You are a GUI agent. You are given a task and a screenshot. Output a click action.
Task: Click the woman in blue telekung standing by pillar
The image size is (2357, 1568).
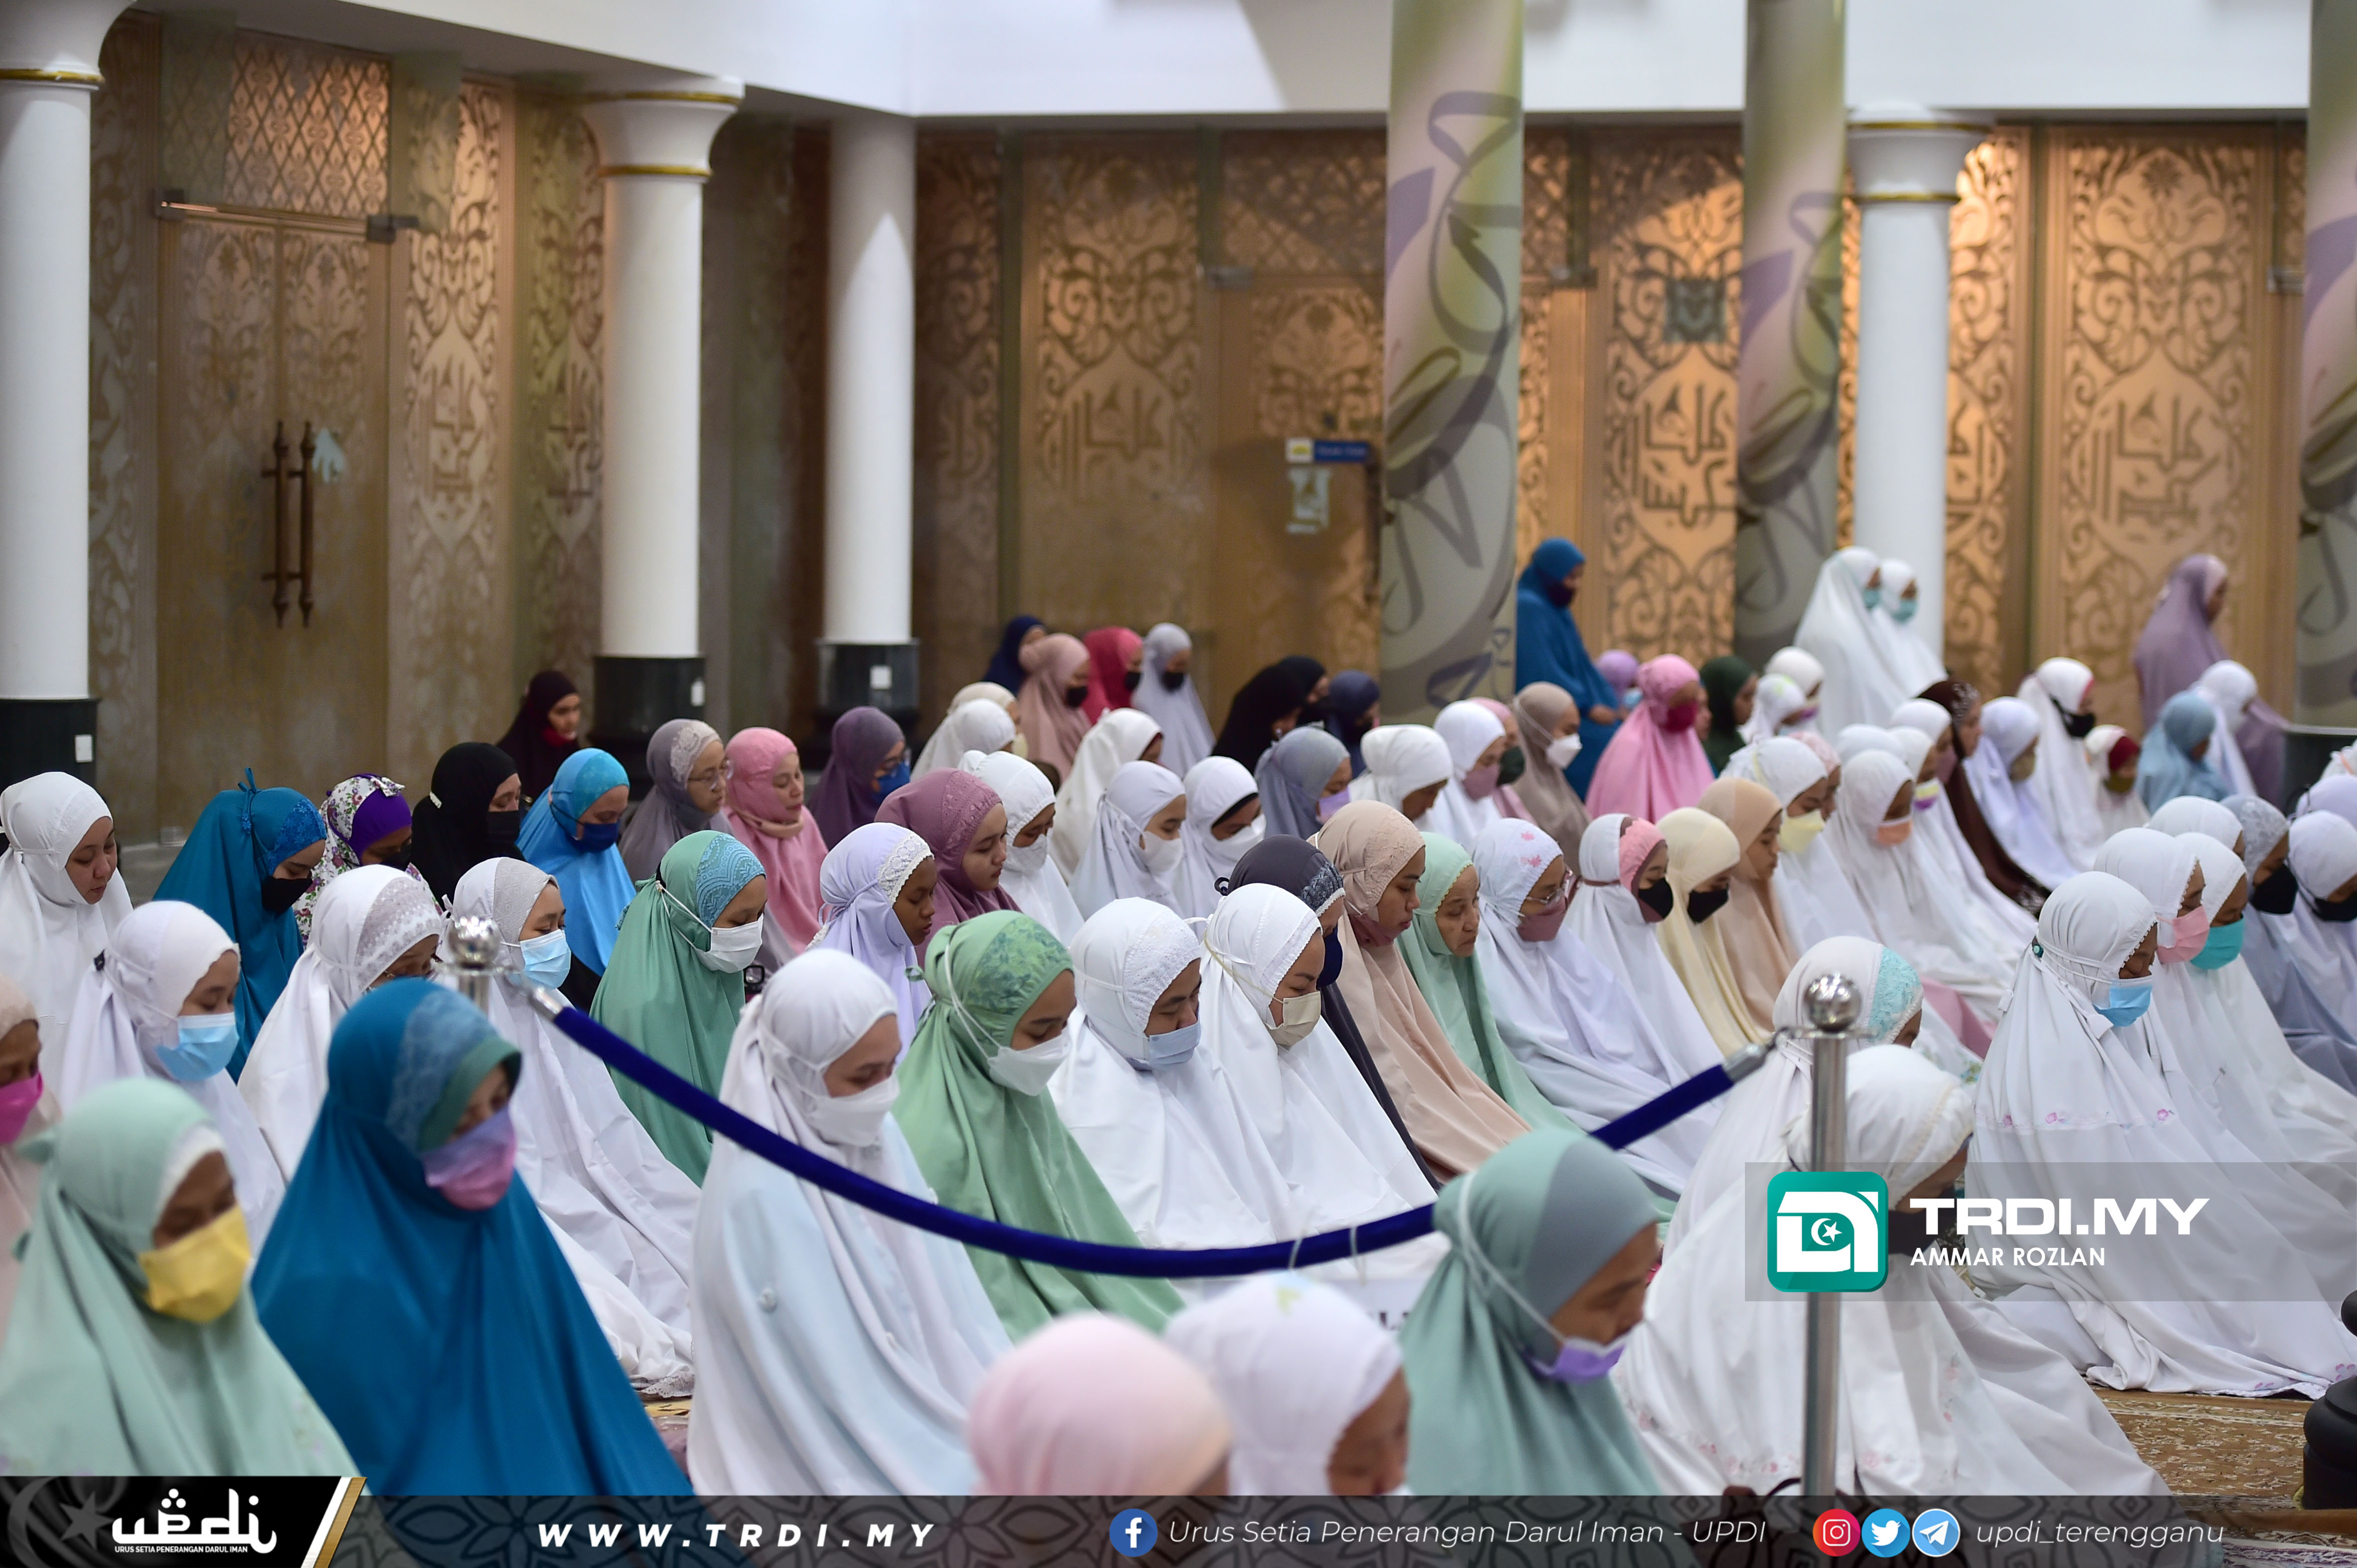[x=1553, y=630]
